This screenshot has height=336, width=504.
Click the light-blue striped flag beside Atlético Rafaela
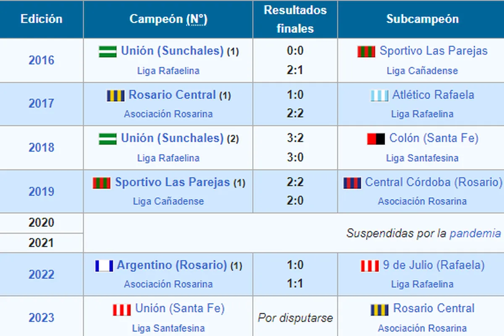tap(379, 96)
